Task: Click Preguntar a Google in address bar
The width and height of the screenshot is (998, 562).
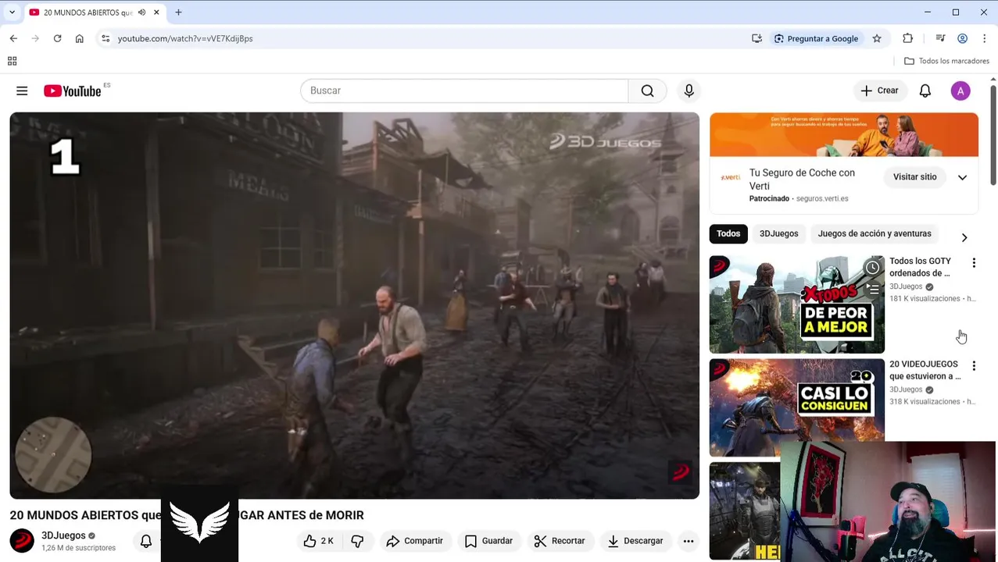Action: click(815, 38)
